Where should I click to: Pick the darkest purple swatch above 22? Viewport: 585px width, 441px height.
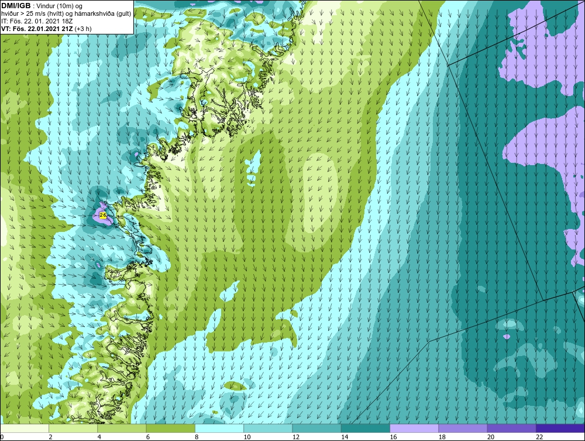pos(560,428)
